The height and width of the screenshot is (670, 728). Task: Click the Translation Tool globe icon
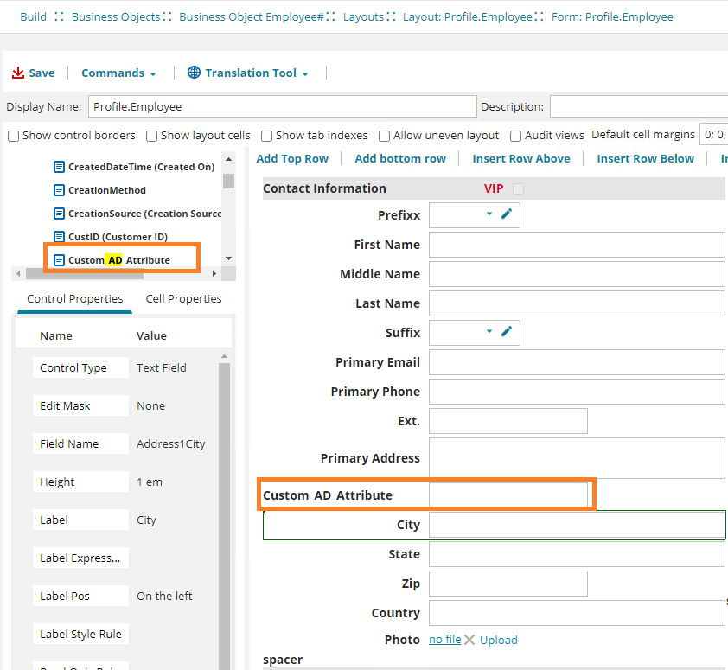tap(192, 73)
